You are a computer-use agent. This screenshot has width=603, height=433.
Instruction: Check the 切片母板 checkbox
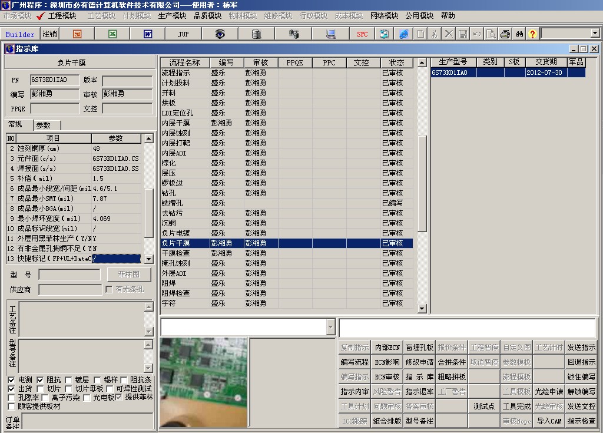pos(68,389)
